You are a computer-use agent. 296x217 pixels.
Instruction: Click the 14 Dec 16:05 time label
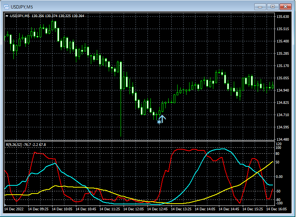277,210
